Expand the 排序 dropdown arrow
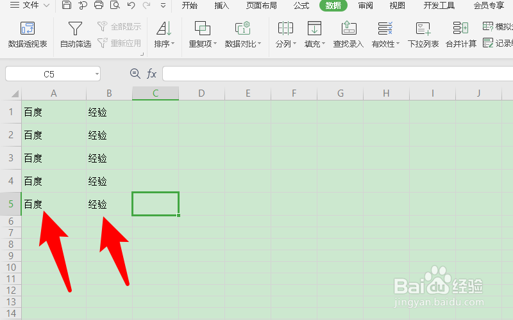The image size is (513, 320). (172, 44)
